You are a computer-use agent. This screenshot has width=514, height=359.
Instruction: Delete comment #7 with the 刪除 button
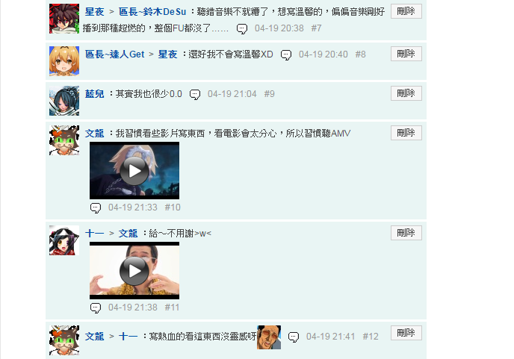click(x=406, y=11)
